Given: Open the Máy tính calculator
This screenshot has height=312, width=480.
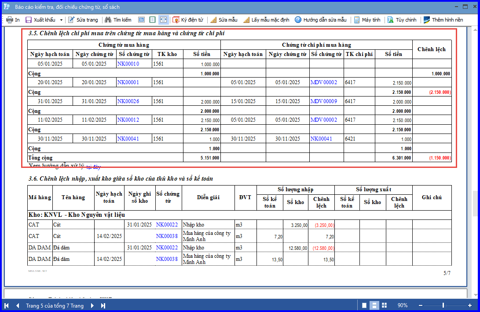Looking at the screenshot, I should 367,20.
